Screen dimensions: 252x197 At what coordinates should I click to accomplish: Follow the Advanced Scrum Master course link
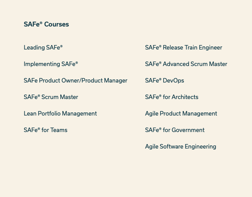(186, 64)
